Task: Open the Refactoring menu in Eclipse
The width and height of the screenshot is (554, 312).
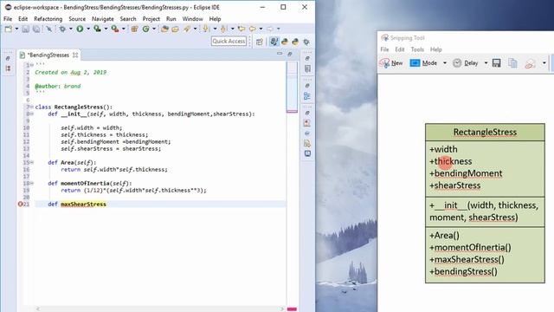Action: point(48,19)
